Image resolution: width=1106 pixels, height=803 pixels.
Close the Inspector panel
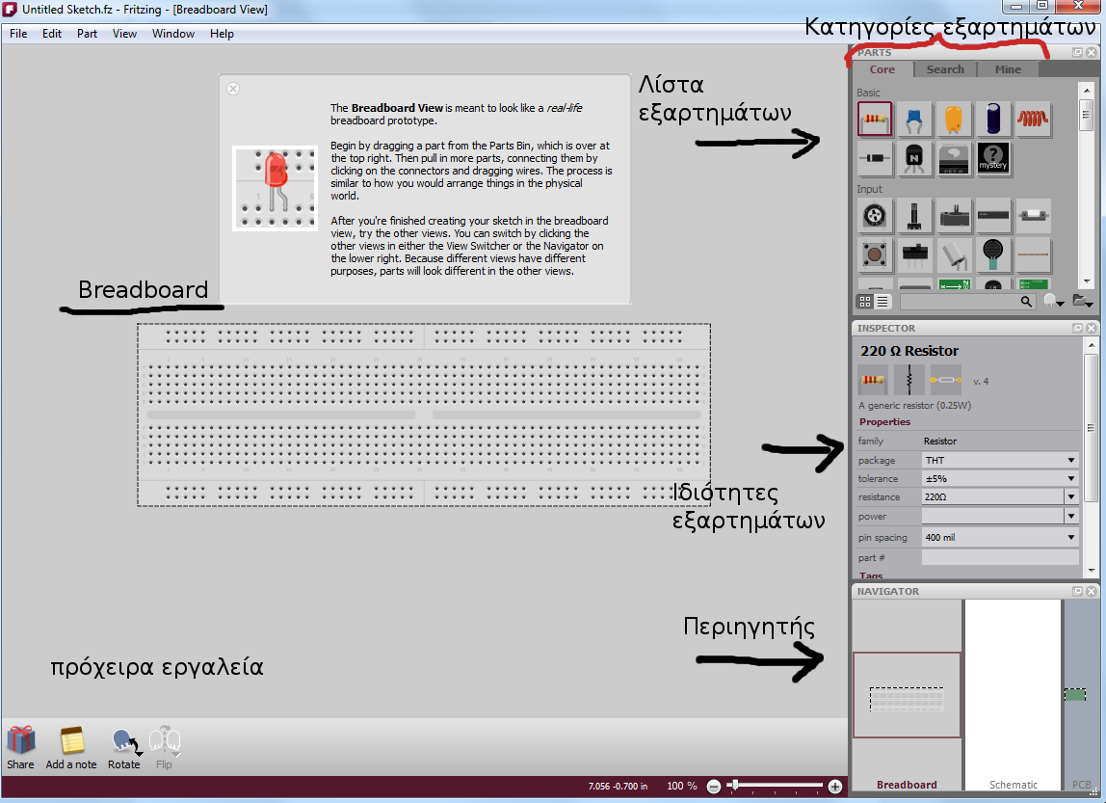[1092, 328]
